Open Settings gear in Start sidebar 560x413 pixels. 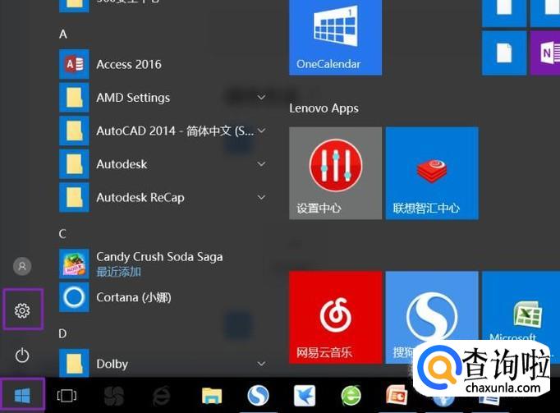22,310
